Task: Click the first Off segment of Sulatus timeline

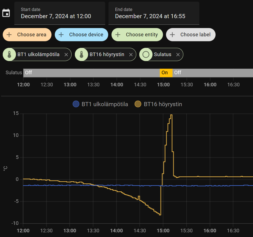Action: click(91, 73)
